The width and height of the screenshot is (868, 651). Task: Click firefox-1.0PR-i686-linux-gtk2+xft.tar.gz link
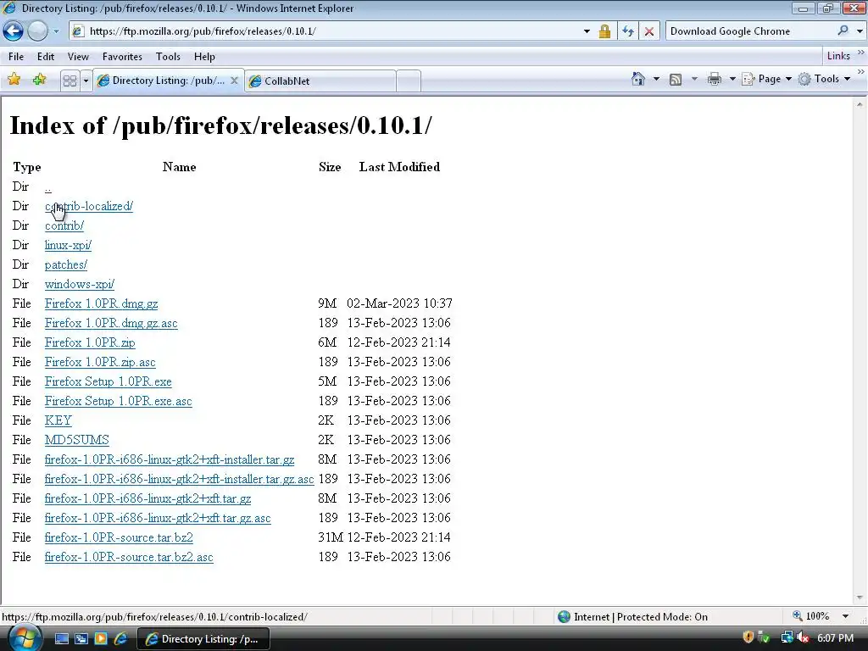click(x=147, y=498)
